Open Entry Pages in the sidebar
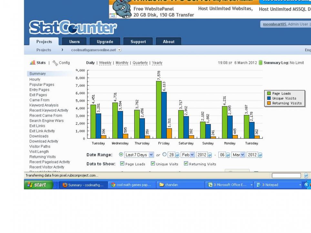Screen dimensions: 311x233 point(39,90)
